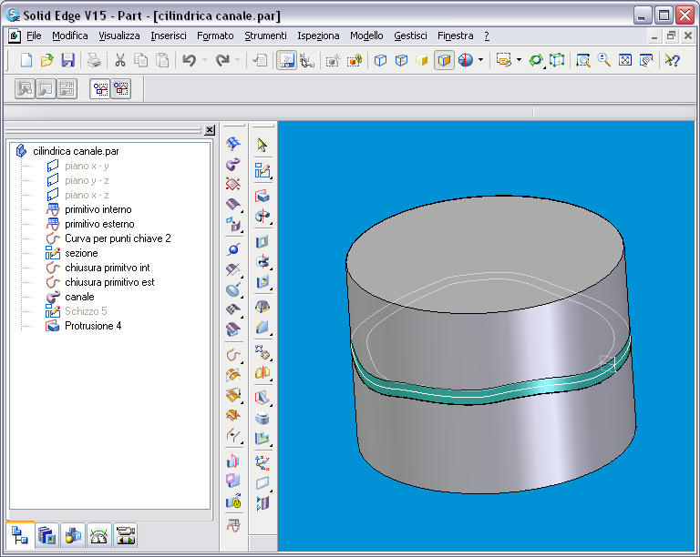Screen dimensions: 700x557
Task: Select the 'piano y - z' reference plane
Action: [x=87, y=180]
